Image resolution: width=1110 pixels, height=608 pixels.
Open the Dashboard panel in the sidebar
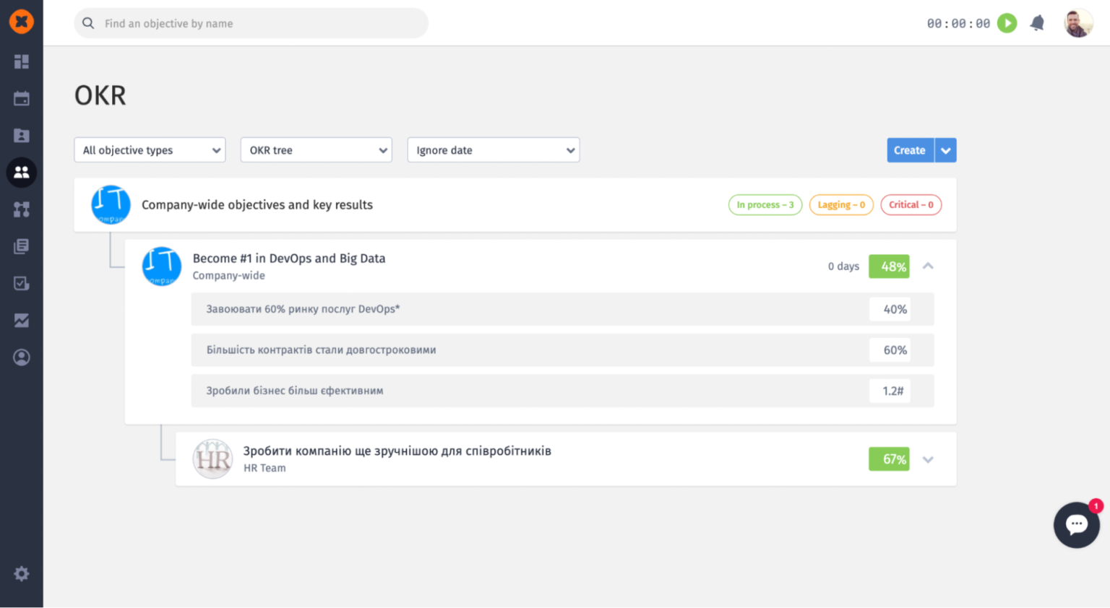pyautogui.click(x=21, y=61)
